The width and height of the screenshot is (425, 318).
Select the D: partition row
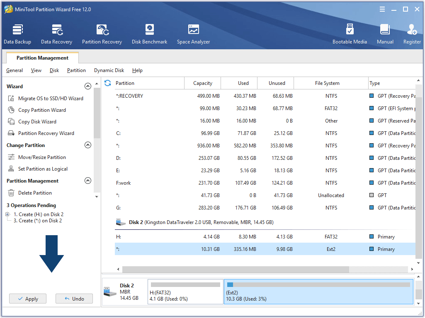pyautogui.click(x=265, y=158)
